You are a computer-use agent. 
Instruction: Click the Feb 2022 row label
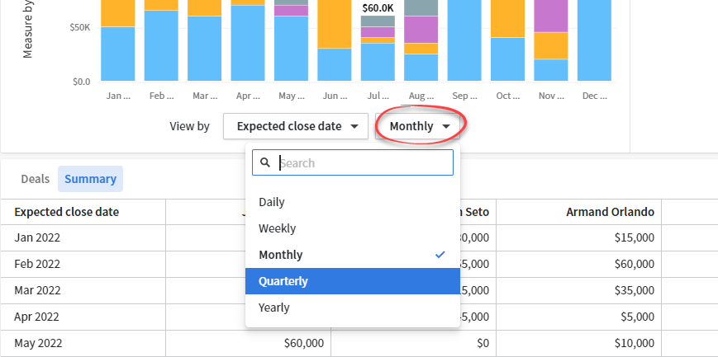(x=37, y=264)
